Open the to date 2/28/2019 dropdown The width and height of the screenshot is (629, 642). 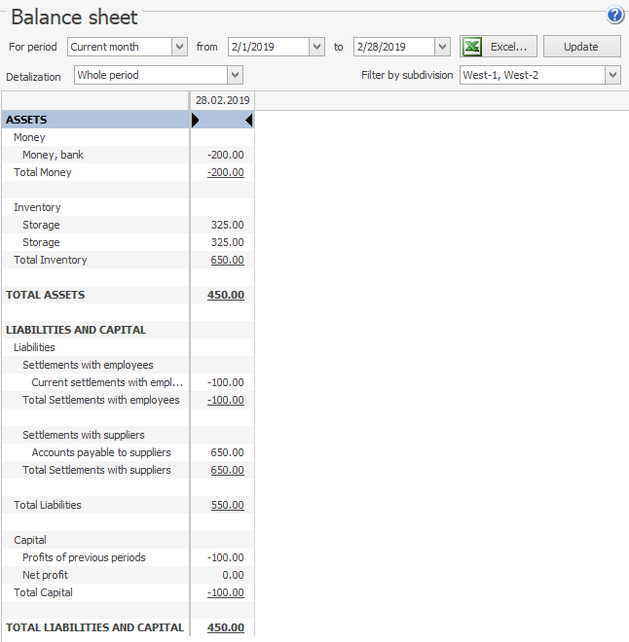click(x=442, y=47)
